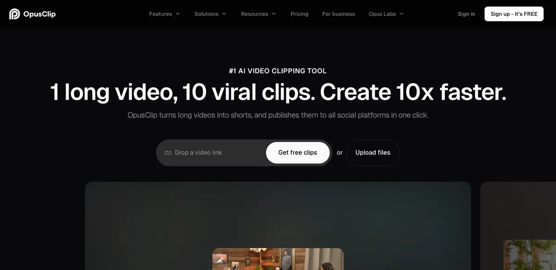The image size is (556, 270).
Task: Expand the Solutions dropdown chevron
Action: (224, 14)
